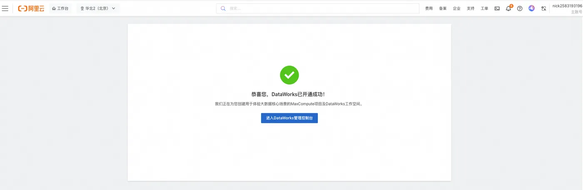Click 进入DataWorks管理控制台 button
This screenshot has width=583, height=190.
289,118
